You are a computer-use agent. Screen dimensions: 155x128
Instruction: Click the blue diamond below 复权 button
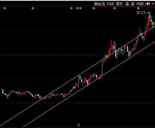[114, 8]
